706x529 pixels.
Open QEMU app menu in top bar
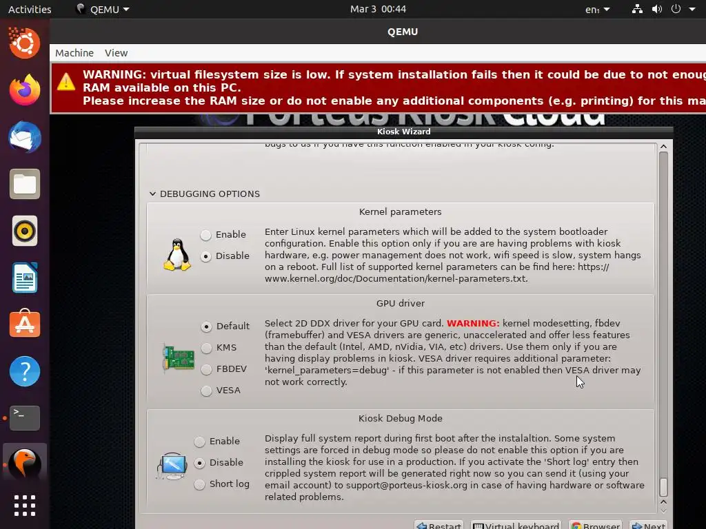[x=103, y=9]
